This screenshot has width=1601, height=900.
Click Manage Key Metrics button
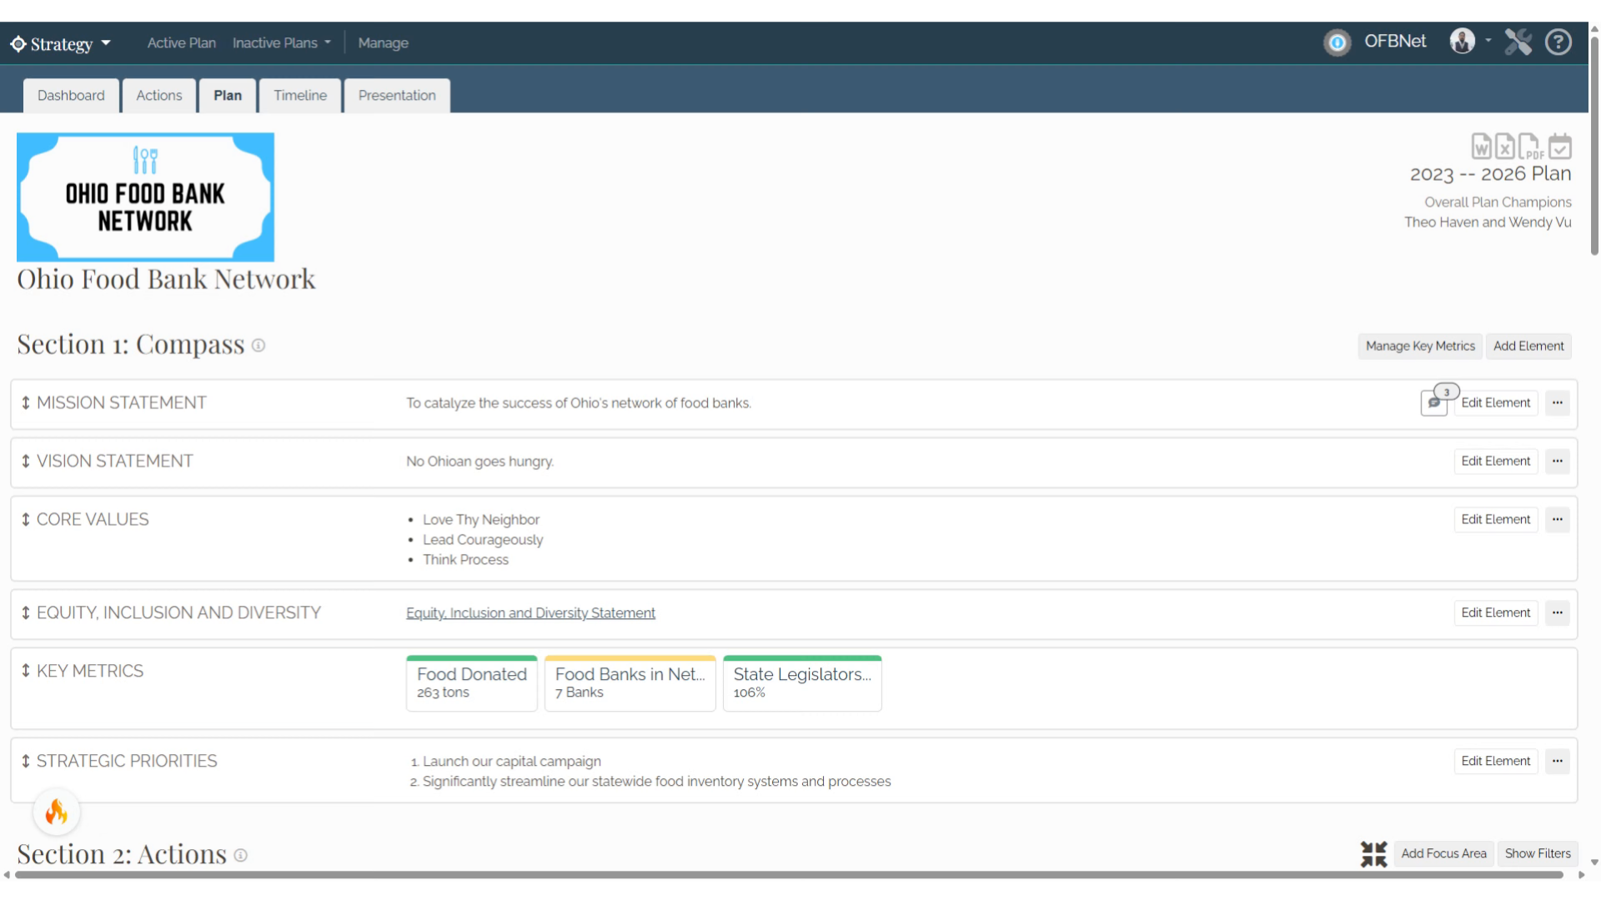pyautogui.click(x=1420, y=347)
